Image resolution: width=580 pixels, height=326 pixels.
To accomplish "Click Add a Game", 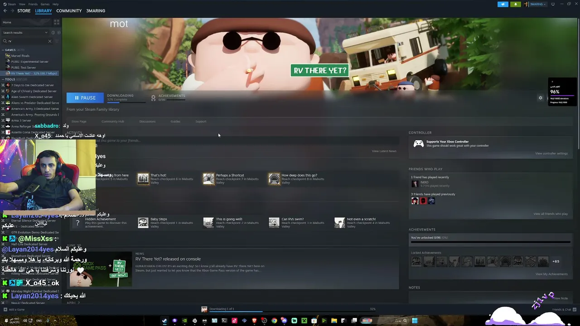I will 14,310.
